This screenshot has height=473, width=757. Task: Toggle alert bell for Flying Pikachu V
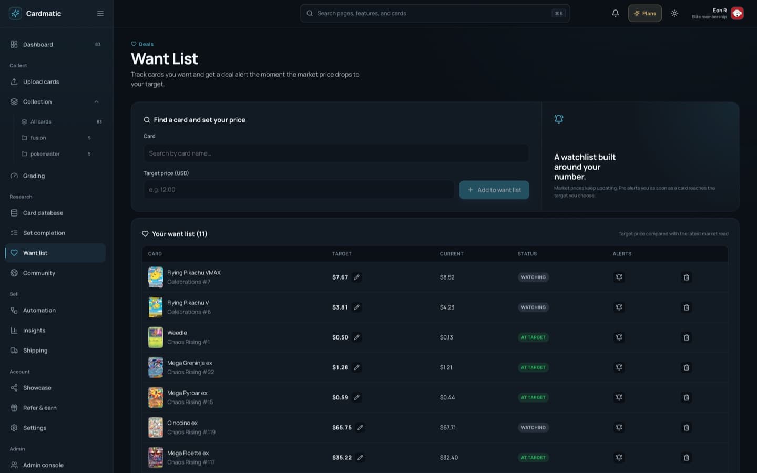click(619, 307)
